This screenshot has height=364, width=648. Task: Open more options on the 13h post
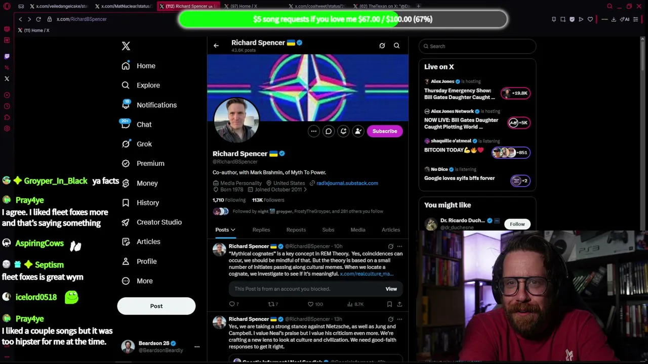(x=399, y=319)
